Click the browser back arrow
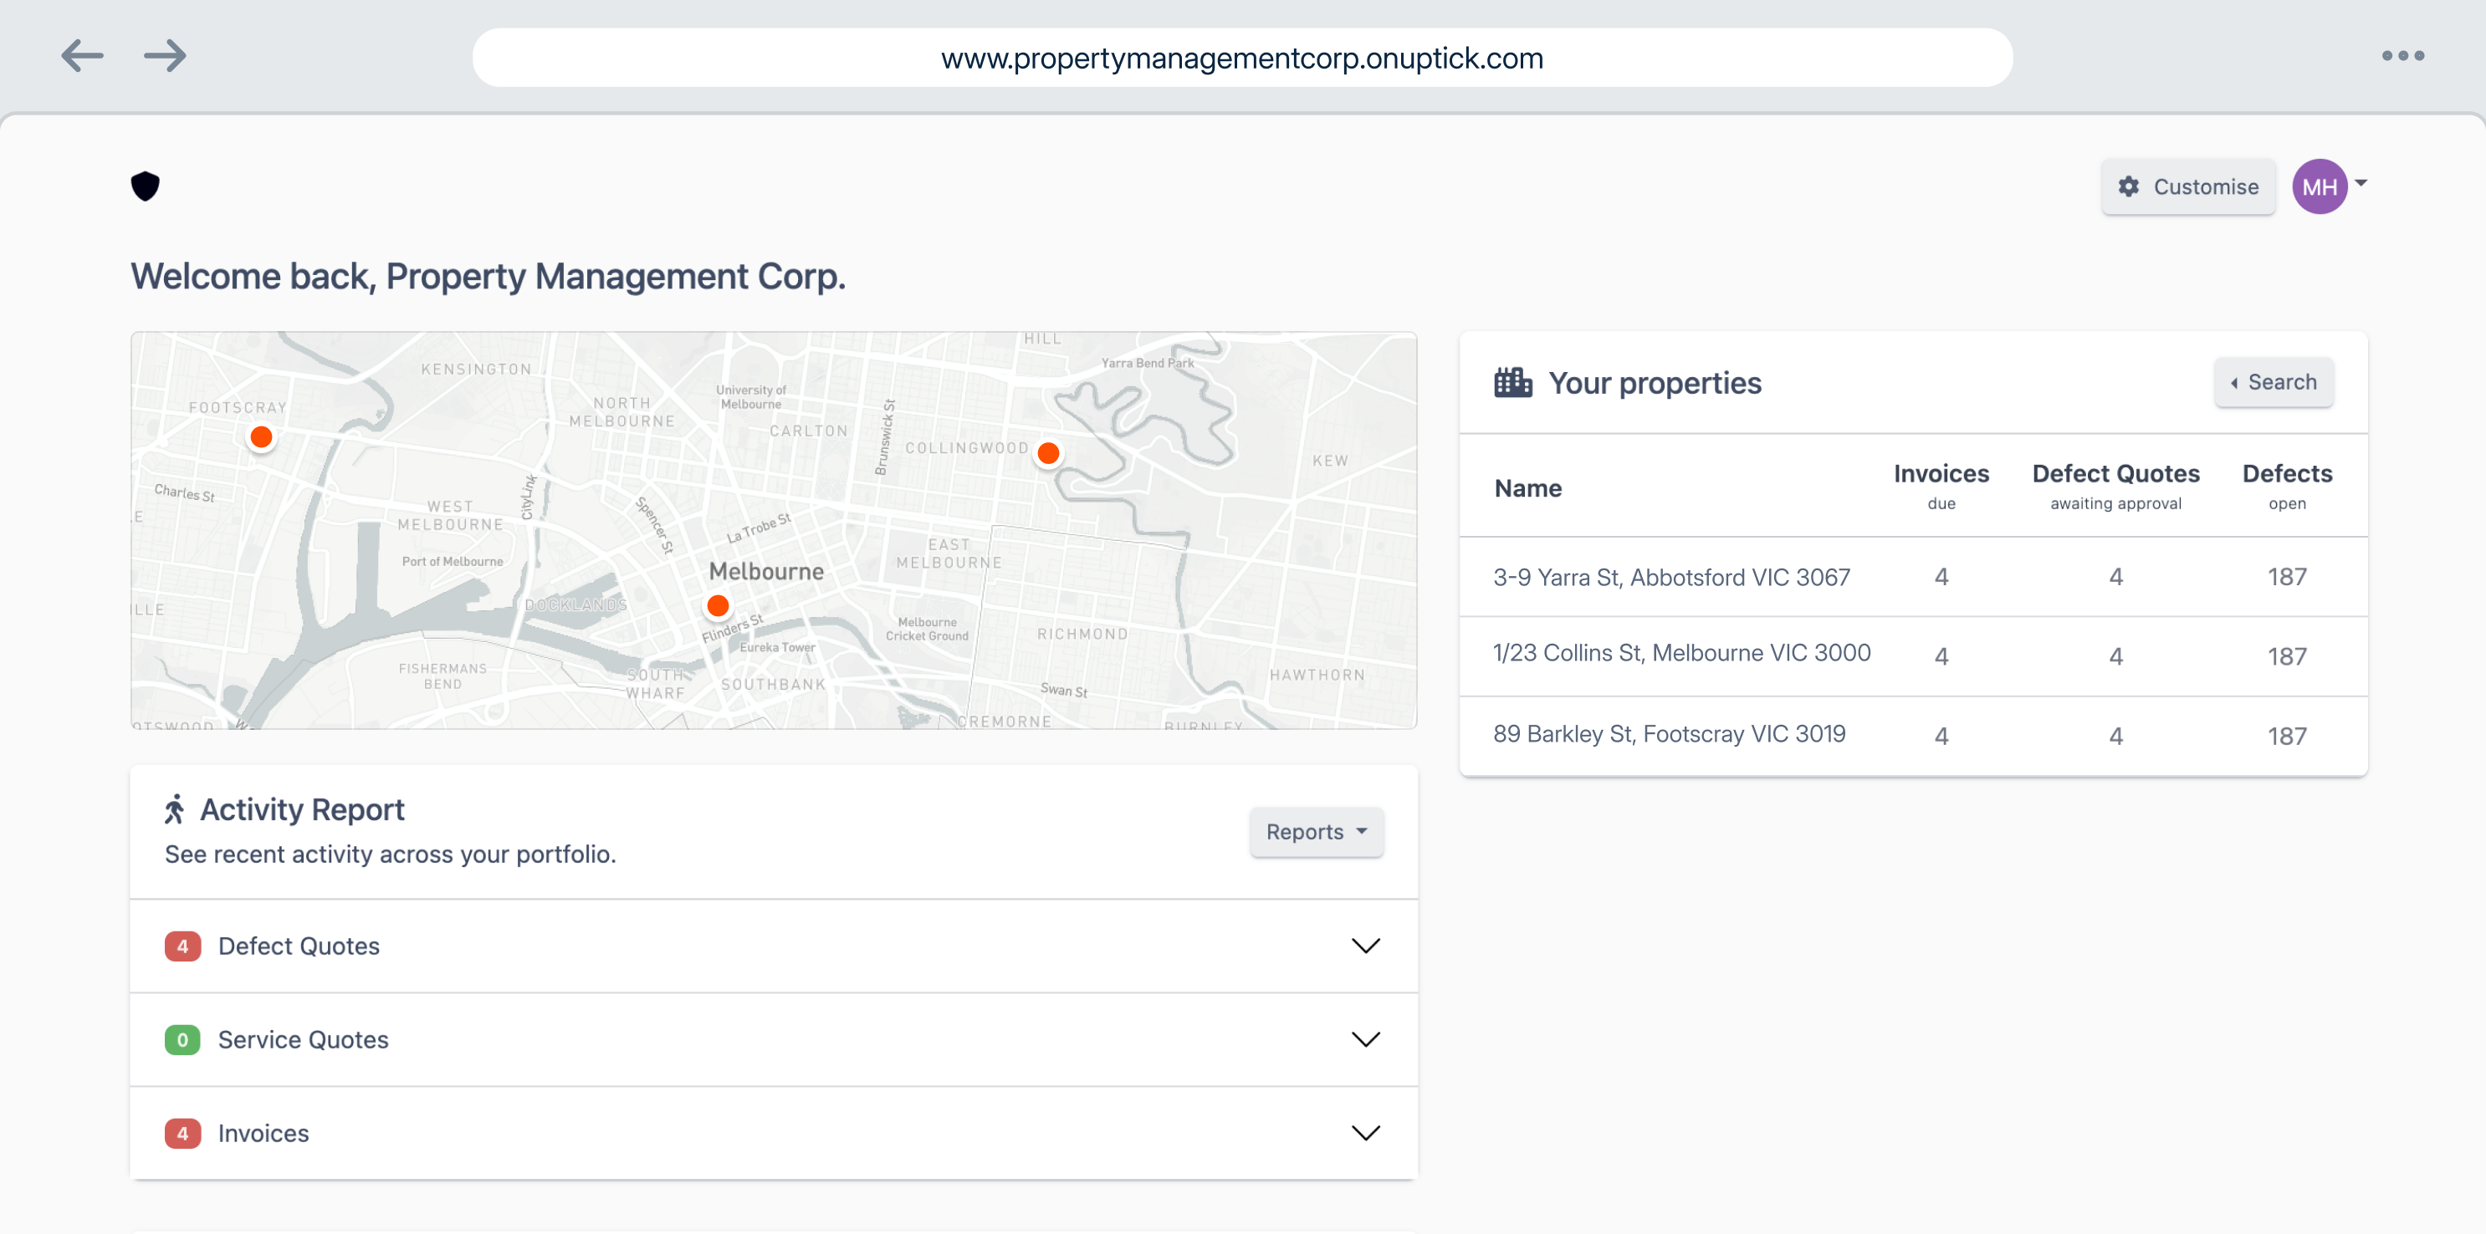This screenshot has width=2486, height=1234. pos(82,56)
